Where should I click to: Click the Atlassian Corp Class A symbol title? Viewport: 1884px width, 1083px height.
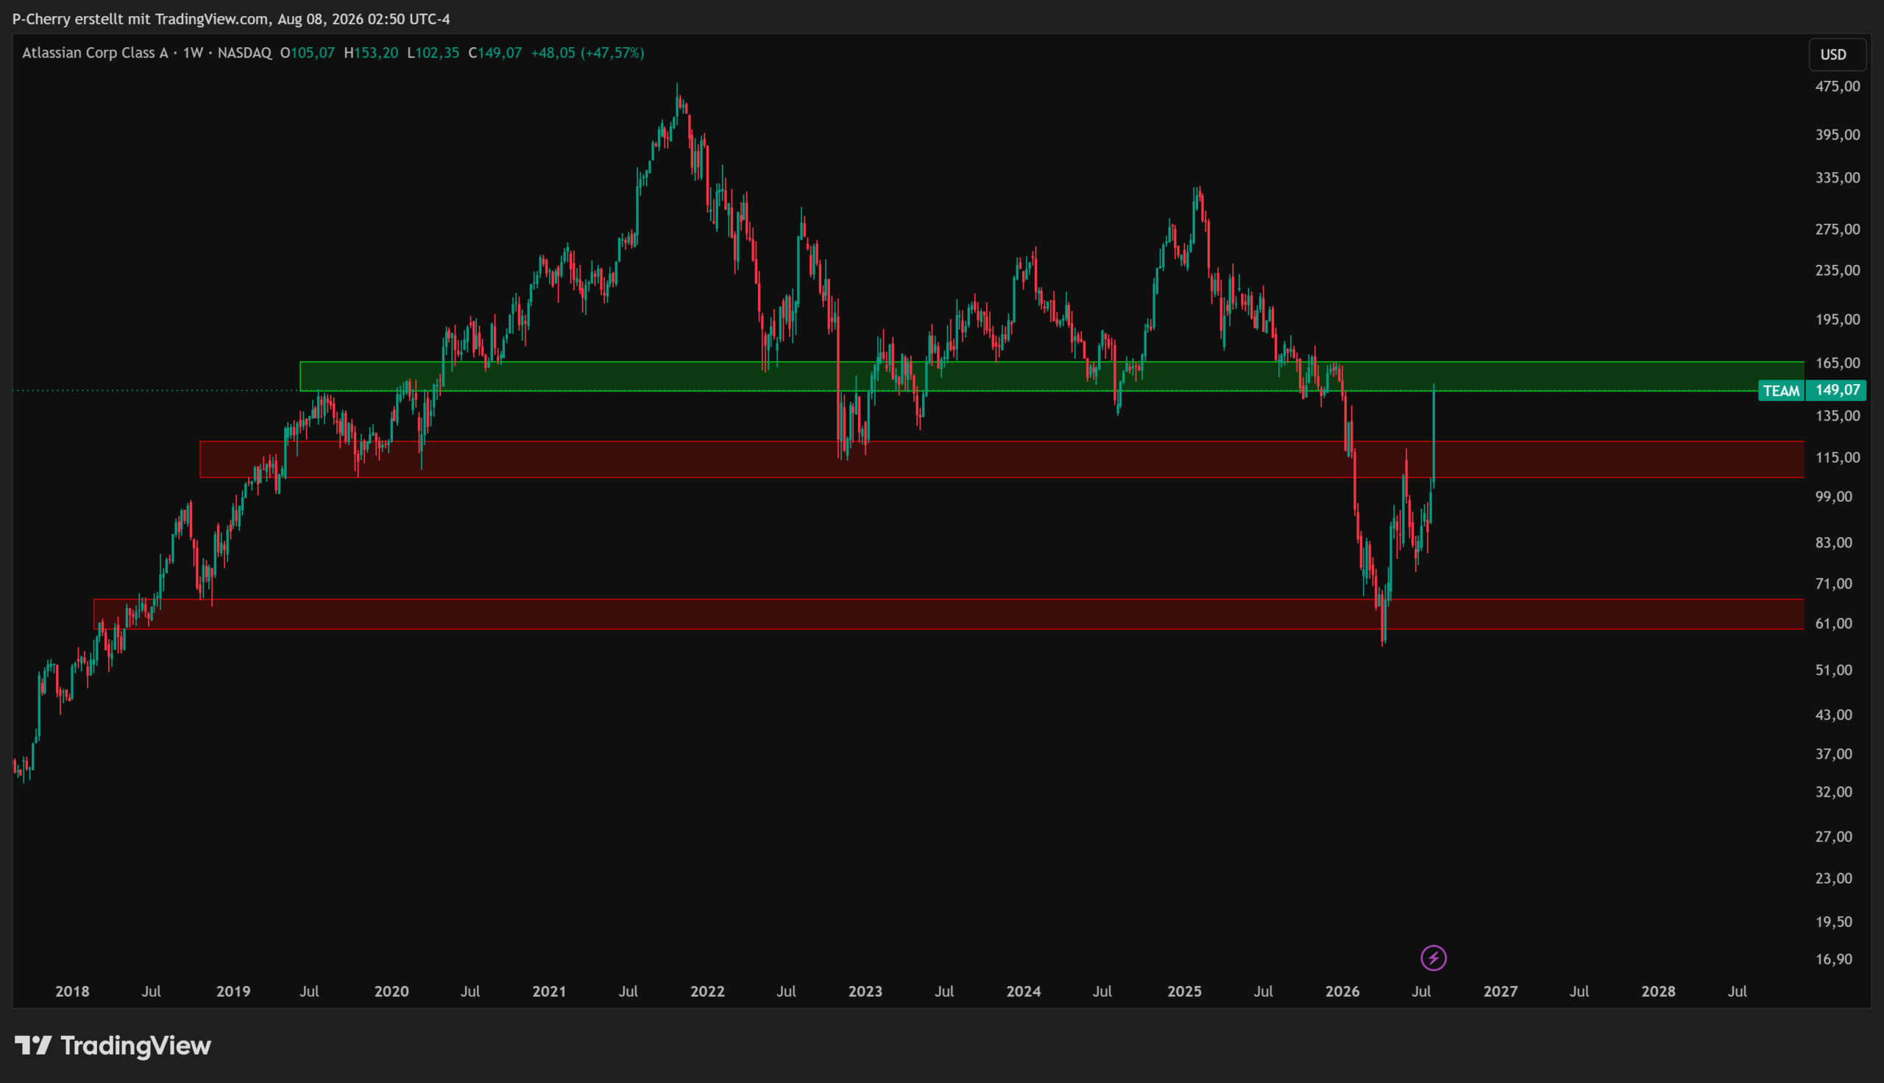tap(95, 53)
